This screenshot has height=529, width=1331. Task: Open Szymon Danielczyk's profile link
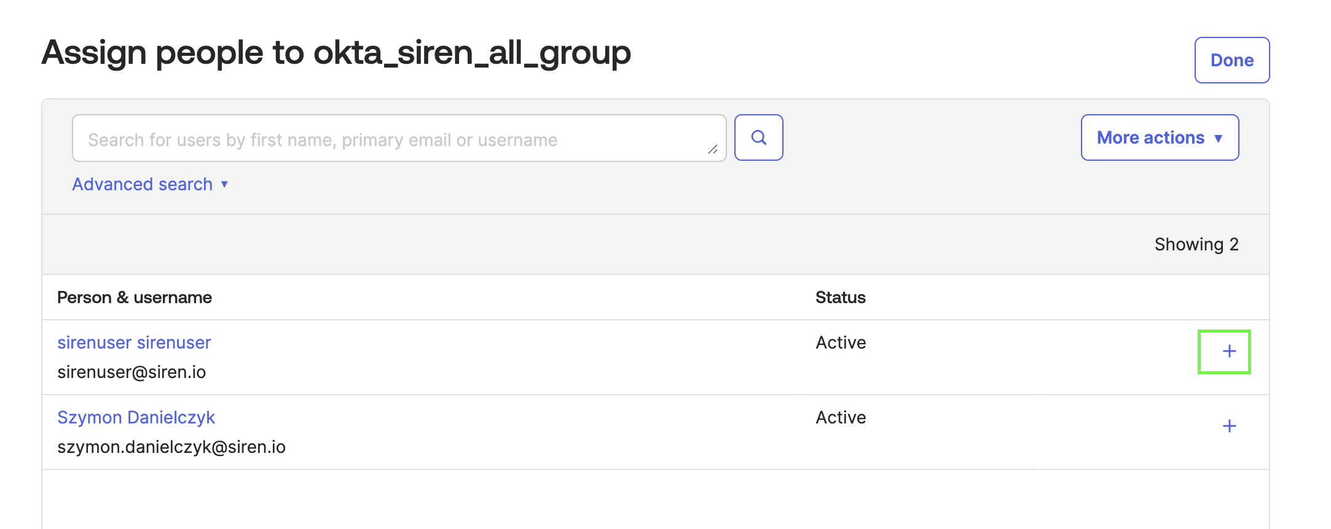[x=136, y=417]
